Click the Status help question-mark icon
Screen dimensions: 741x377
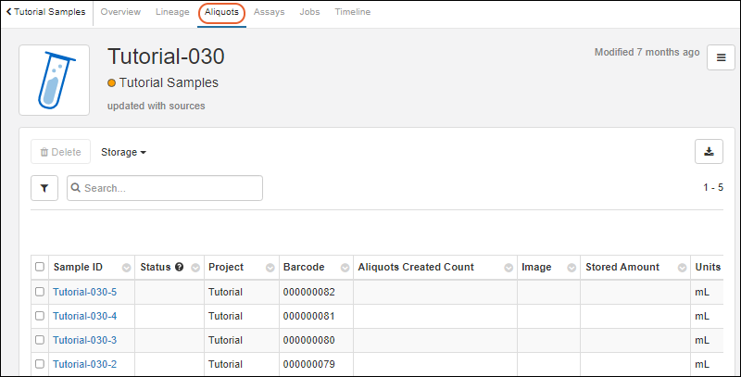point(180,268)
